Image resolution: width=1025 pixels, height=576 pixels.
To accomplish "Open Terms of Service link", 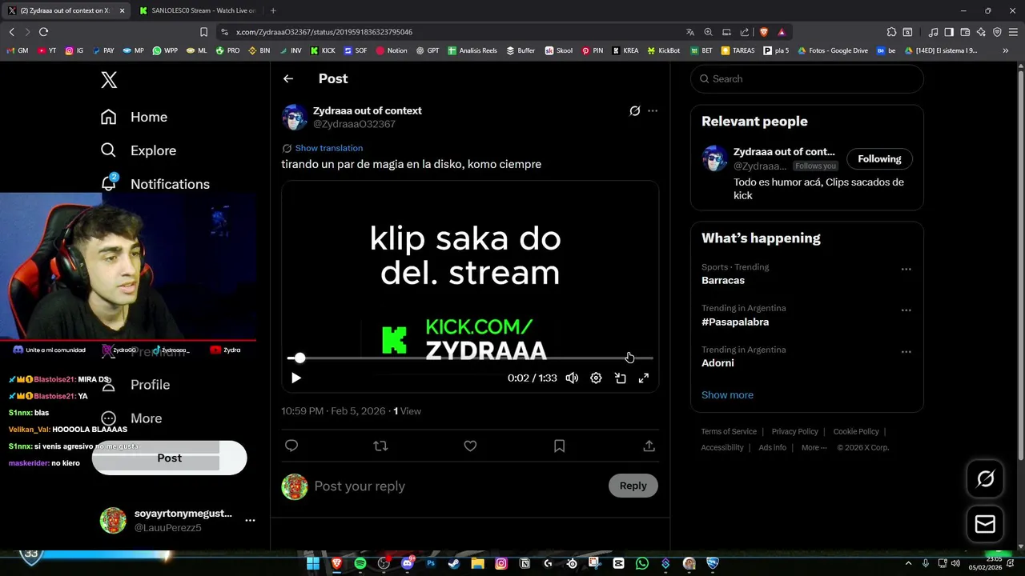I will point(729,432).
